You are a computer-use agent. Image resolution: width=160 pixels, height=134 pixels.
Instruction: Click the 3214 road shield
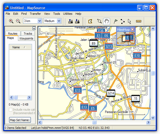tap(111, 93)
